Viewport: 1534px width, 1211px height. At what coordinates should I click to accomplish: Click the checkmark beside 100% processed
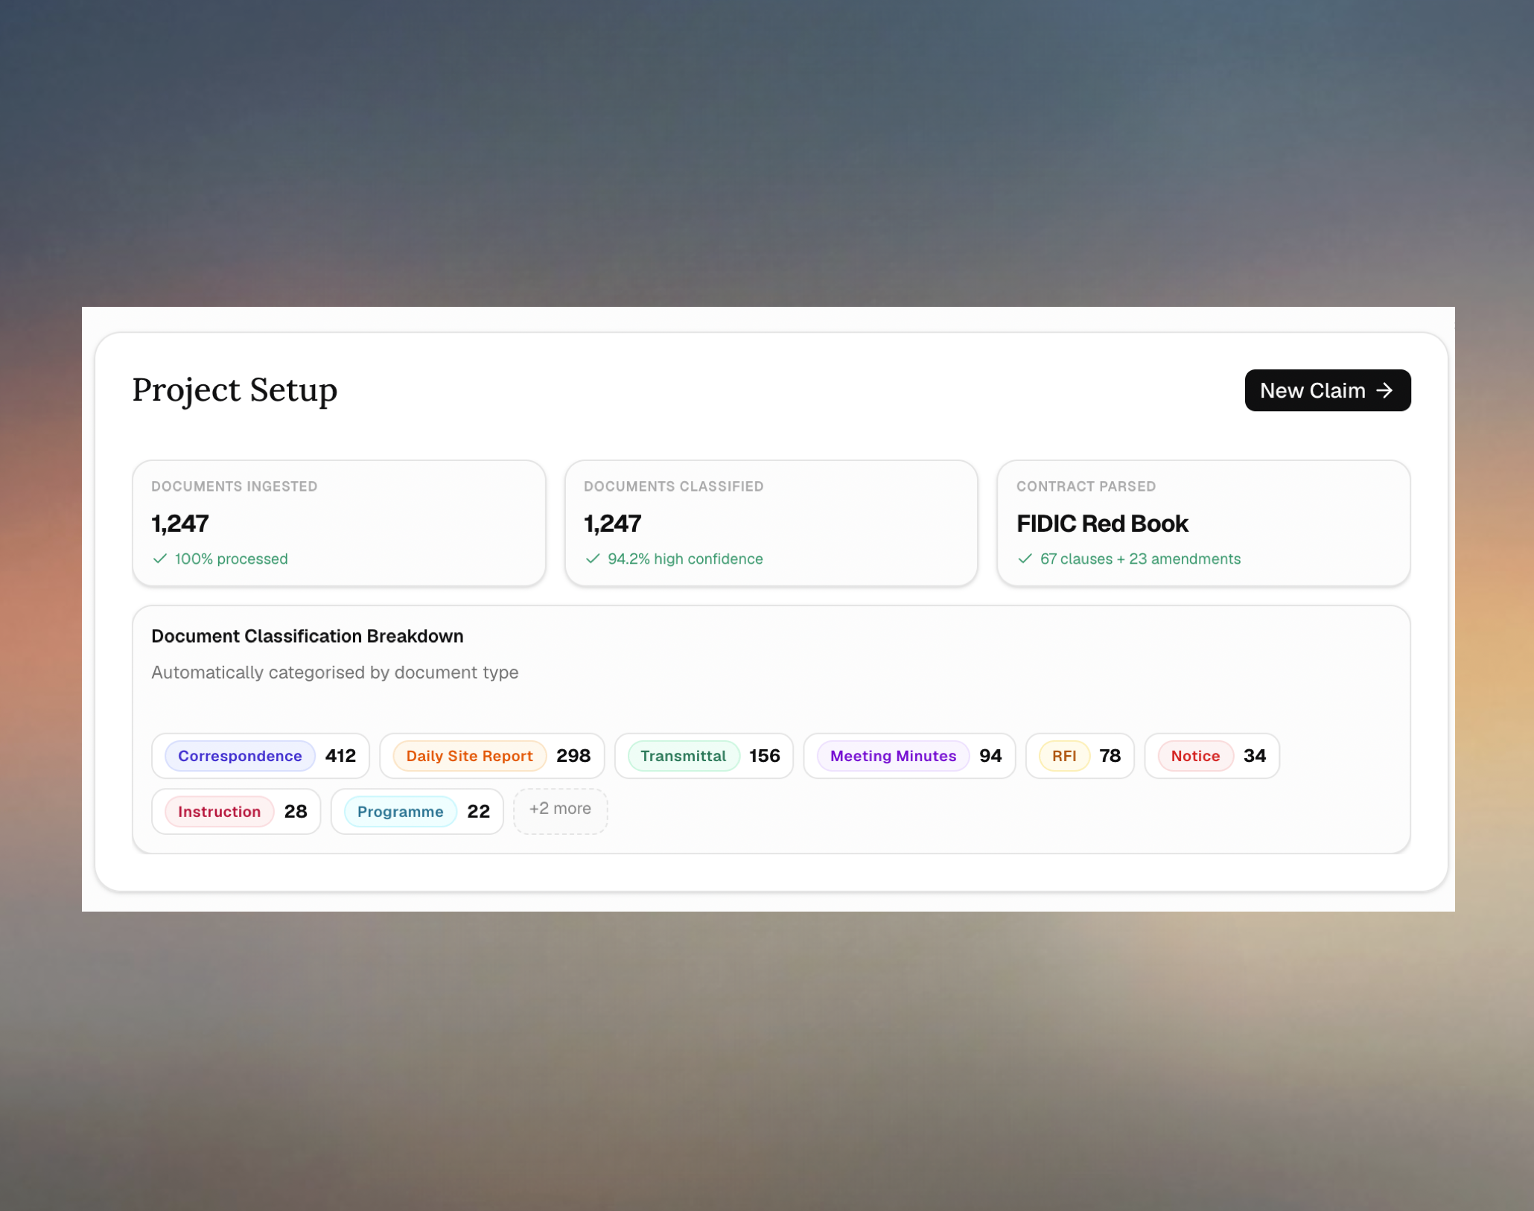159,559
